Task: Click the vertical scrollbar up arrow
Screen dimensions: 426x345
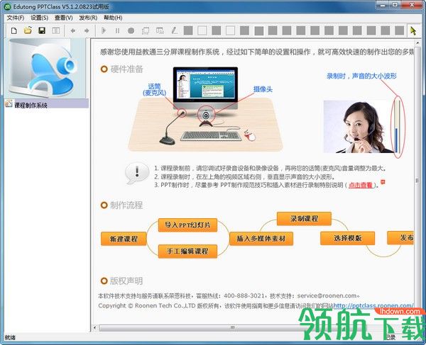Action: 417,43
